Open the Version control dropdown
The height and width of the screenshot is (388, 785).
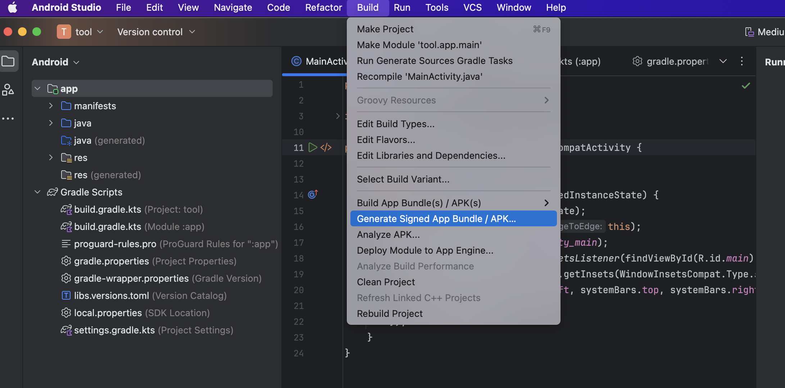point(156,32)
